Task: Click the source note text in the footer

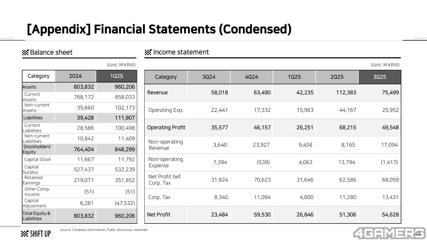Action: click(104, 230)
